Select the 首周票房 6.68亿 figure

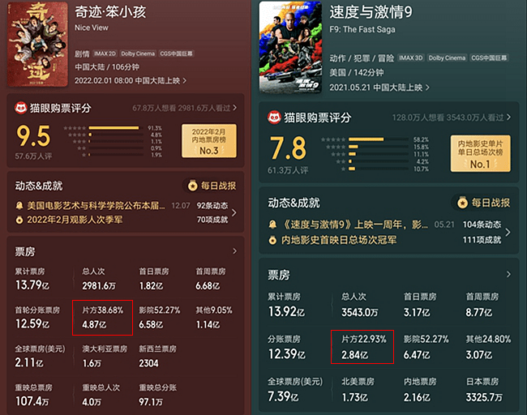pyautogui.click(x=211, y=279)
